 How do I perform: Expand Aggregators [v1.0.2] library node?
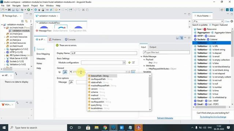point(5,49)
